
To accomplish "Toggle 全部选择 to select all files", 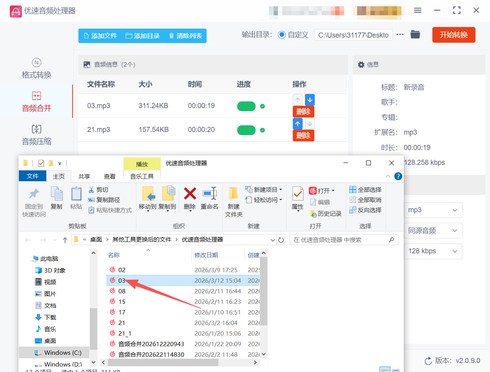I will click(365, 189).
